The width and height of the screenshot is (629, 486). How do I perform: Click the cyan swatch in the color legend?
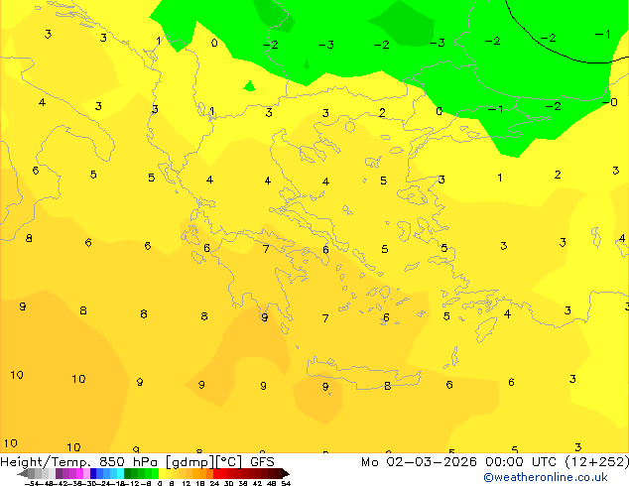click(x=120, y=474)
